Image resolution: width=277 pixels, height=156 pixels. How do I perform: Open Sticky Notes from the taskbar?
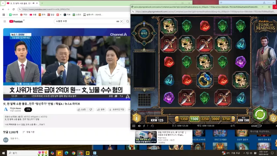click(x=59, y=153)
